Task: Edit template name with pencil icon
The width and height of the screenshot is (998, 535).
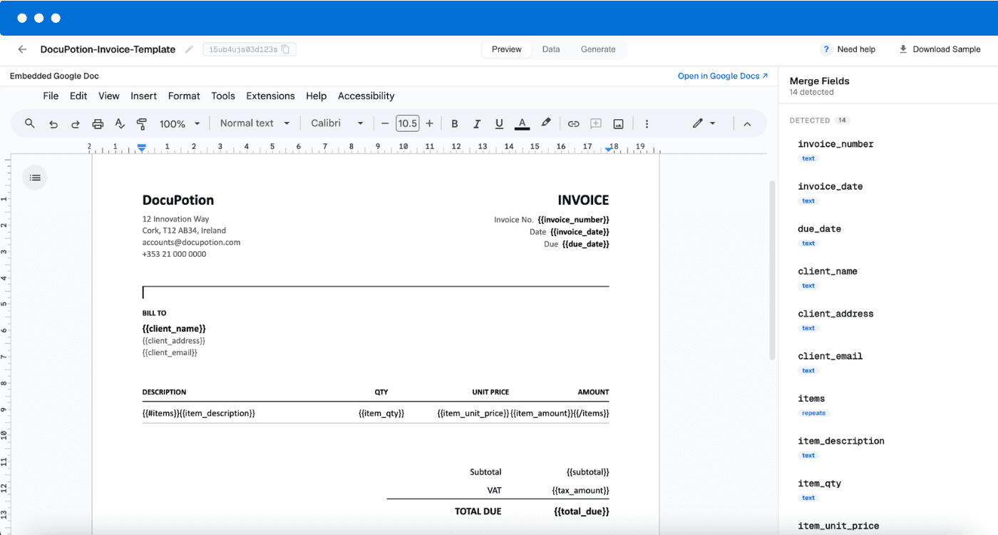Action: [189, 49]
